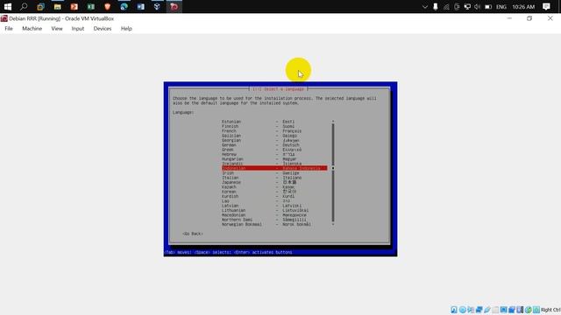Open the Input menu
The image size is (561, 315).
pos(78,29)
